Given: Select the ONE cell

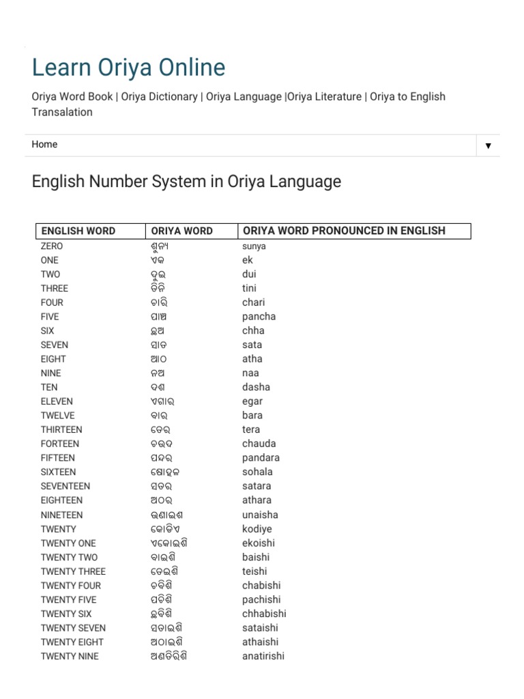Looking at the screenshot, I should pyautogui.click(x=49, y=260).
